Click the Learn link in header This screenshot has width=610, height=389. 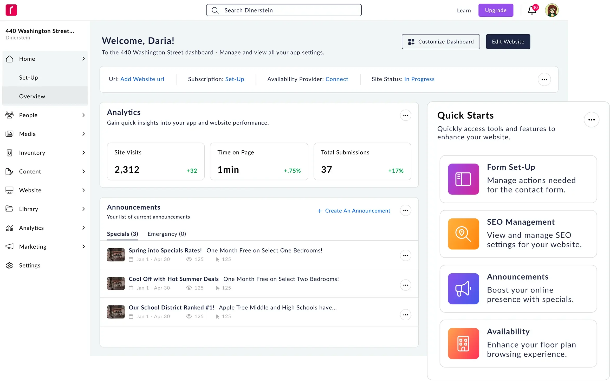(x=464, y=10)
